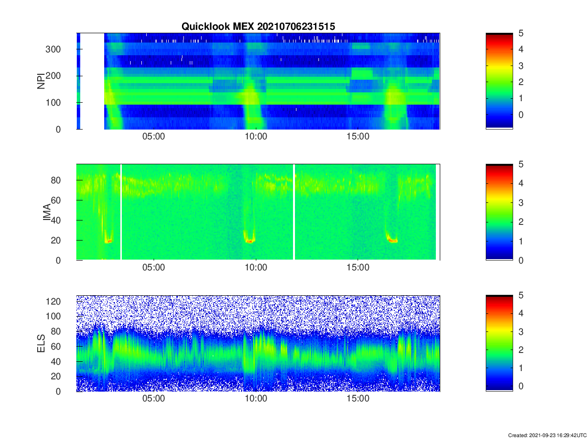Screen dimensions: 587x440
Task: Click the 10:00 tick under the ELS panel
Action: 256,399
